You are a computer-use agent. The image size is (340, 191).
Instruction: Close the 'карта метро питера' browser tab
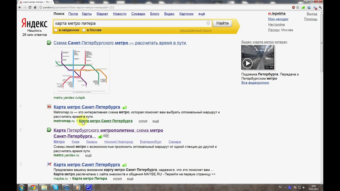click(51, 2)
